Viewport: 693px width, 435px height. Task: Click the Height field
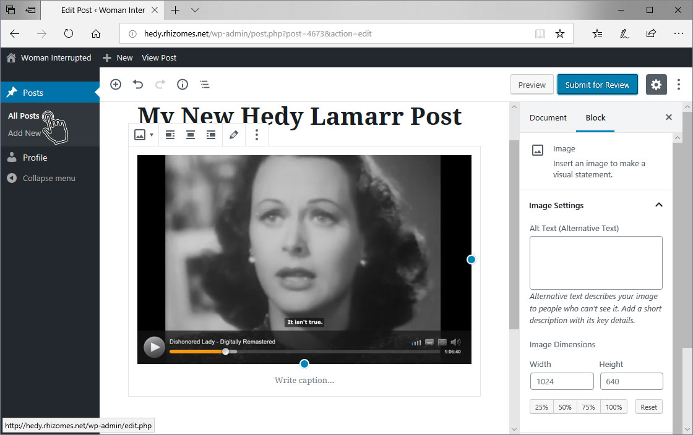(x=631, y=382)
